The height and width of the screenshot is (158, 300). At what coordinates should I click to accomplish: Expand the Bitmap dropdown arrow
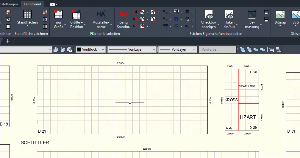pyautogui.click(x=280, y=26)
